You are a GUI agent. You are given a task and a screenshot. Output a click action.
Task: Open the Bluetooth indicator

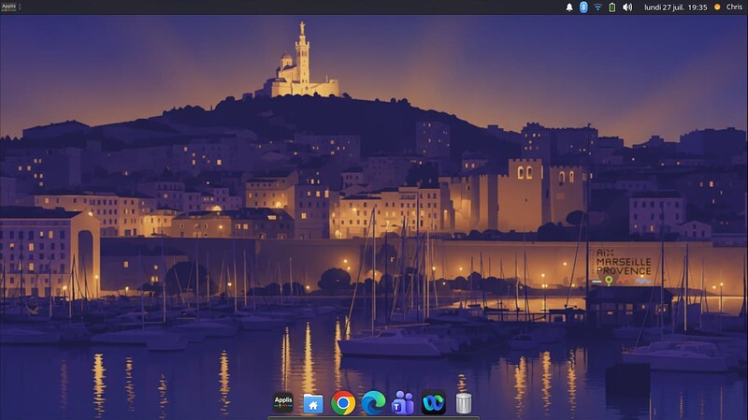[x=583, y=7]
